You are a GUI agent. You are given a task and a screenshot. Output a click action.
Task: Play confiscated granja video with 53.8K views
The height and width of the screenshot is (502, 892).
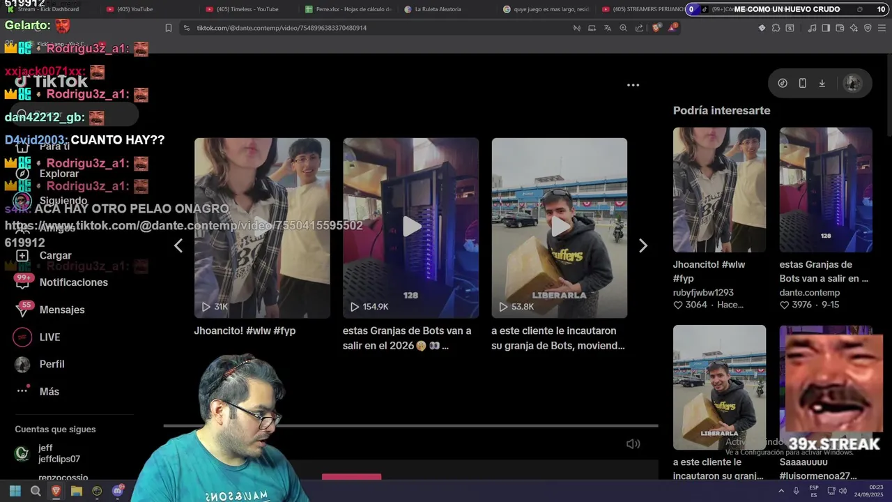[x=559, y=228]
